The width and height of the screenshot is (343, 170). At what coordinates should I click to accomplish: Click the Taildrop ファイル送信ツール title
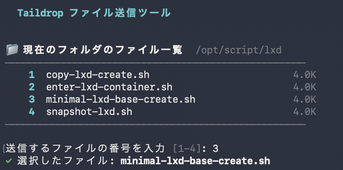tap(94, 13)
